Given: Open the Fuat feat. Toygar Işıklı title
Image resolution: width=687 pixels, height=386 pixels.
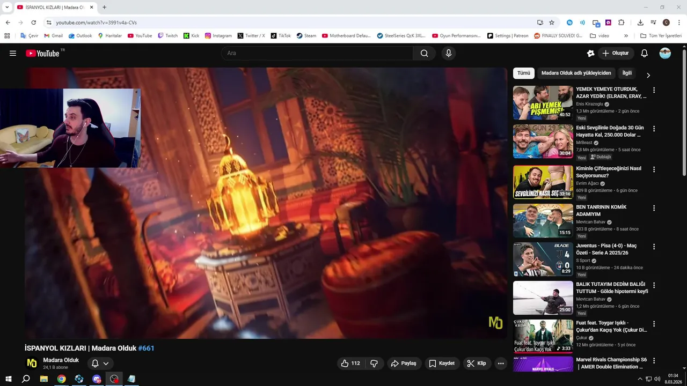Looking at the screenshot, I should (611, 326).
